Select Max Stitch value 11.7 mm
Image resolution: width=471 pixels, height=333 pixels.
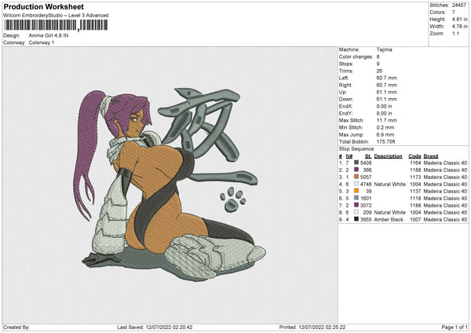click(386, 120)
